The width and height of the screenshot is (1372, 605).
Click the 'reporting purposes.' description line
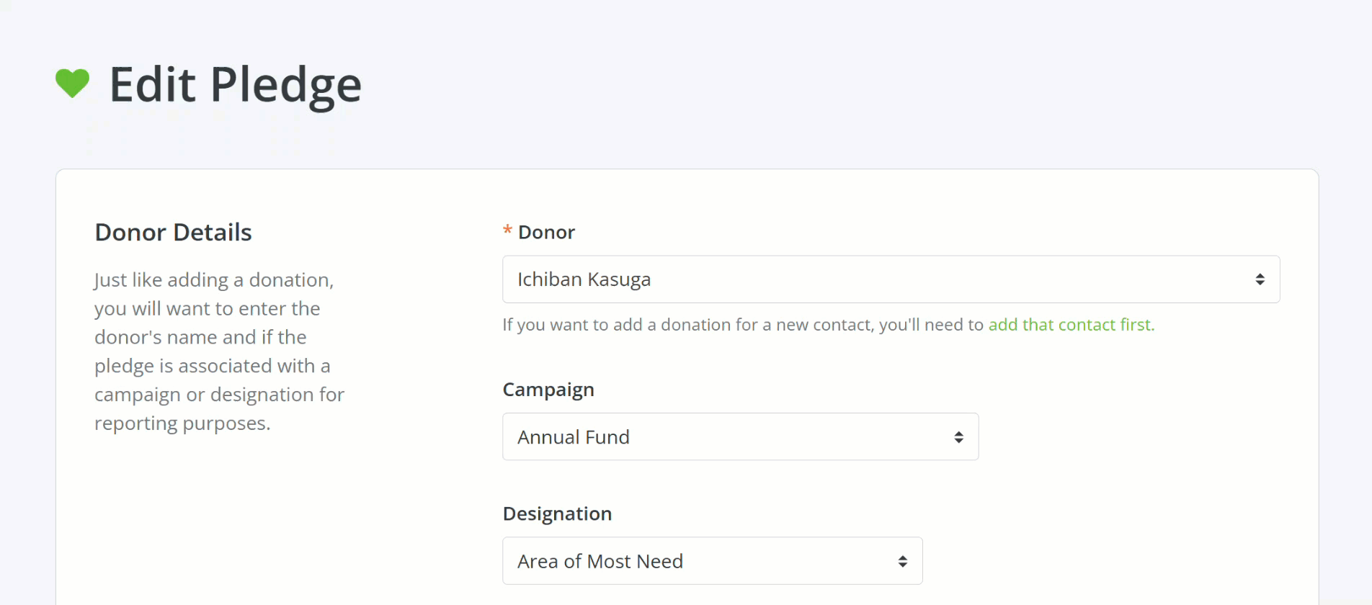click(x=182, y=423)
